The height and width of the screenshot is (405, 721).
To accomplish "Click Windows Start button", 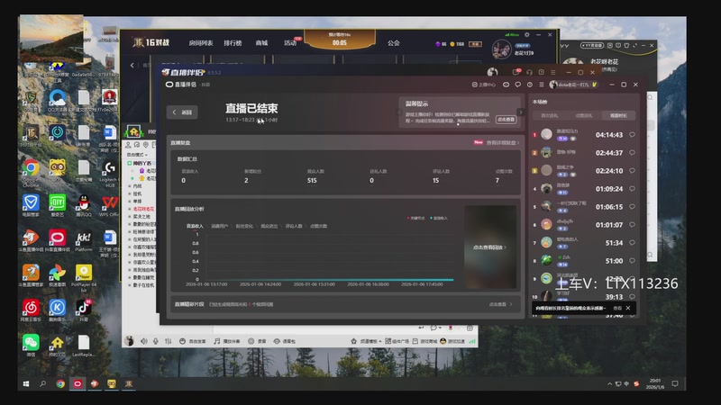I will tap(26, 384).
